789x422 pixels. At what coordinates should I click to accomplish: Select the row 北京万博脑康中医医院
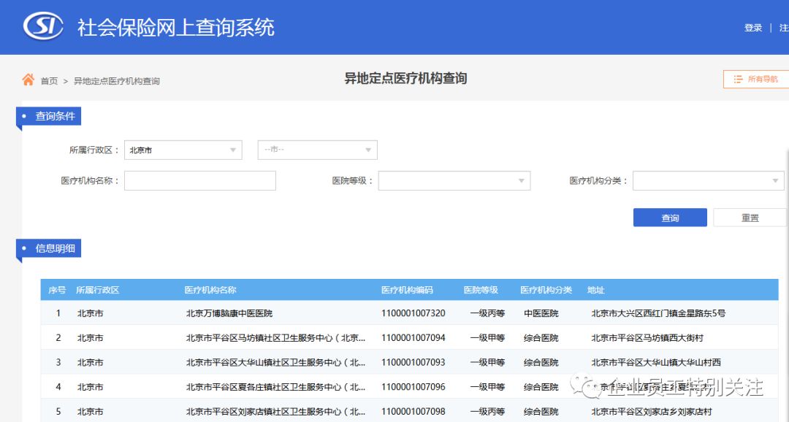pos(229,313)
